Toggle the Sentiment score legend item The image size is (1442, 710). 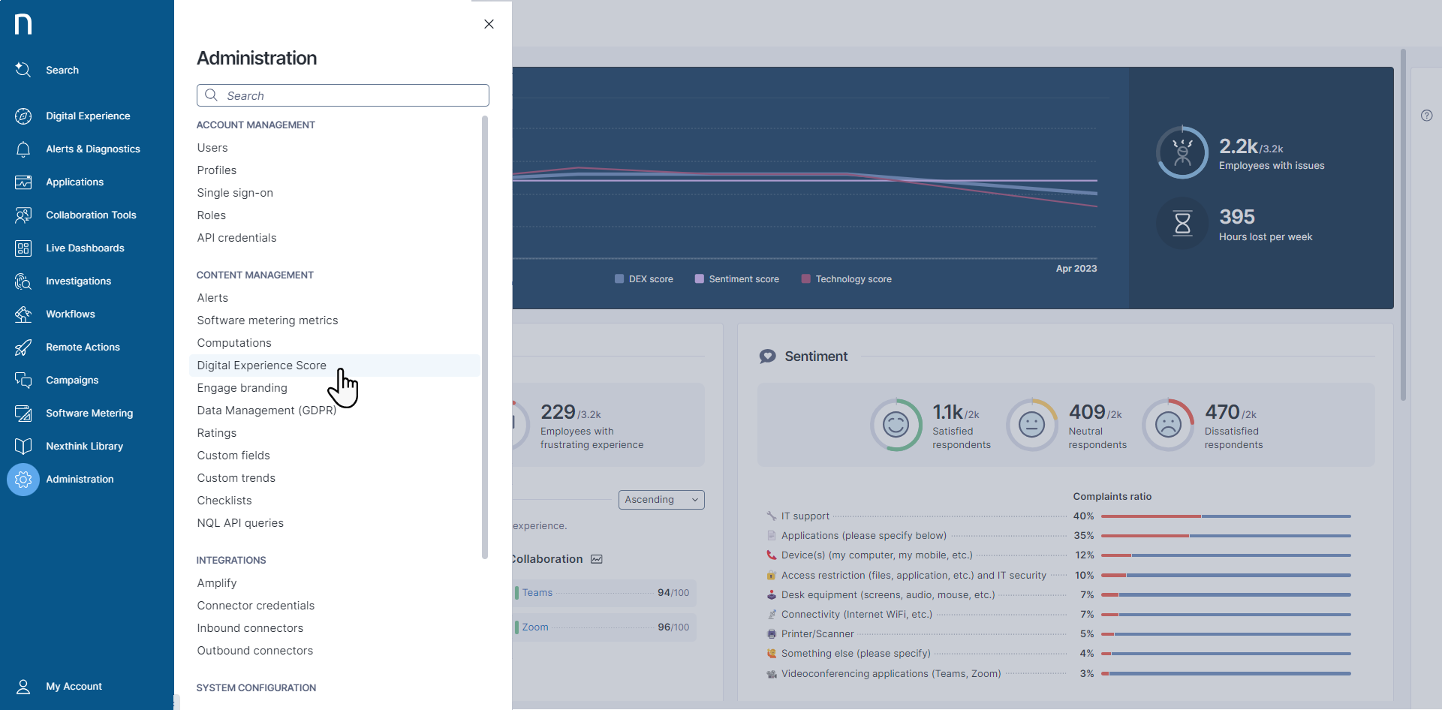[736, 279]
